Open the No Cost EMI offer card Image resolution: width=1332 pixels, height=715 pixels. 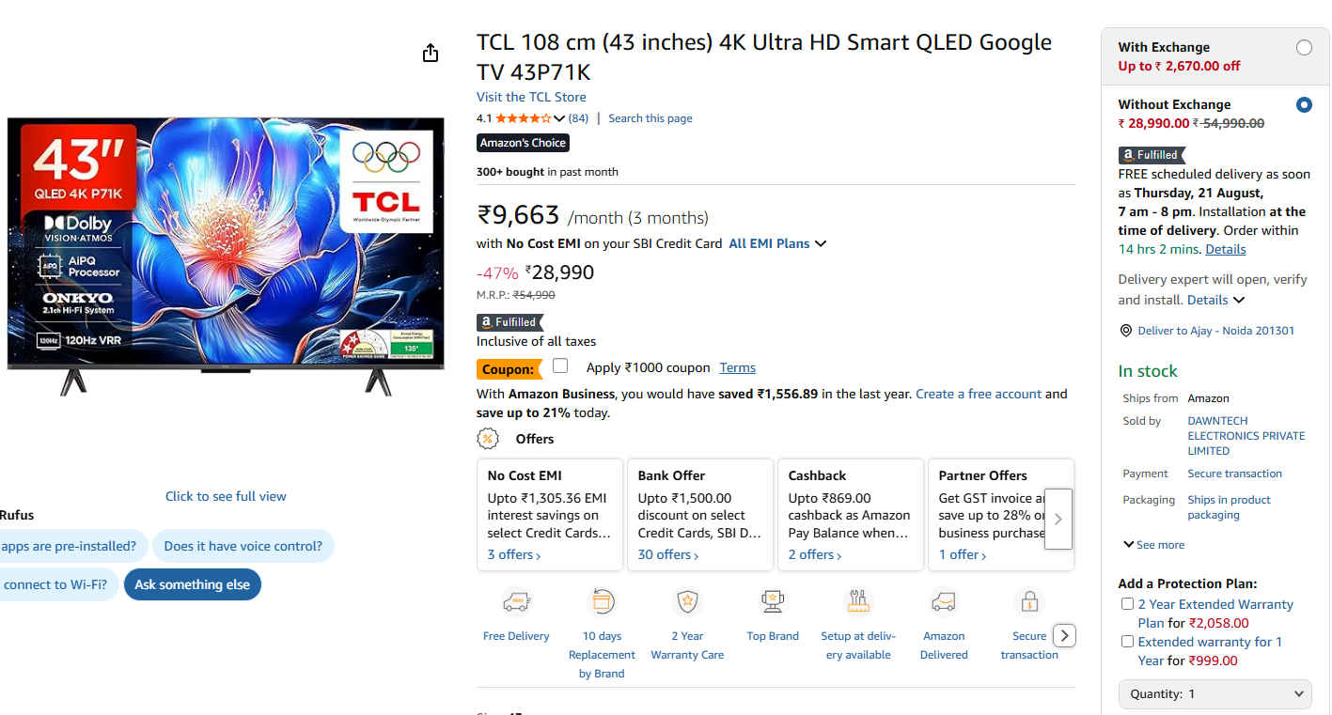(x=550, y=514)
